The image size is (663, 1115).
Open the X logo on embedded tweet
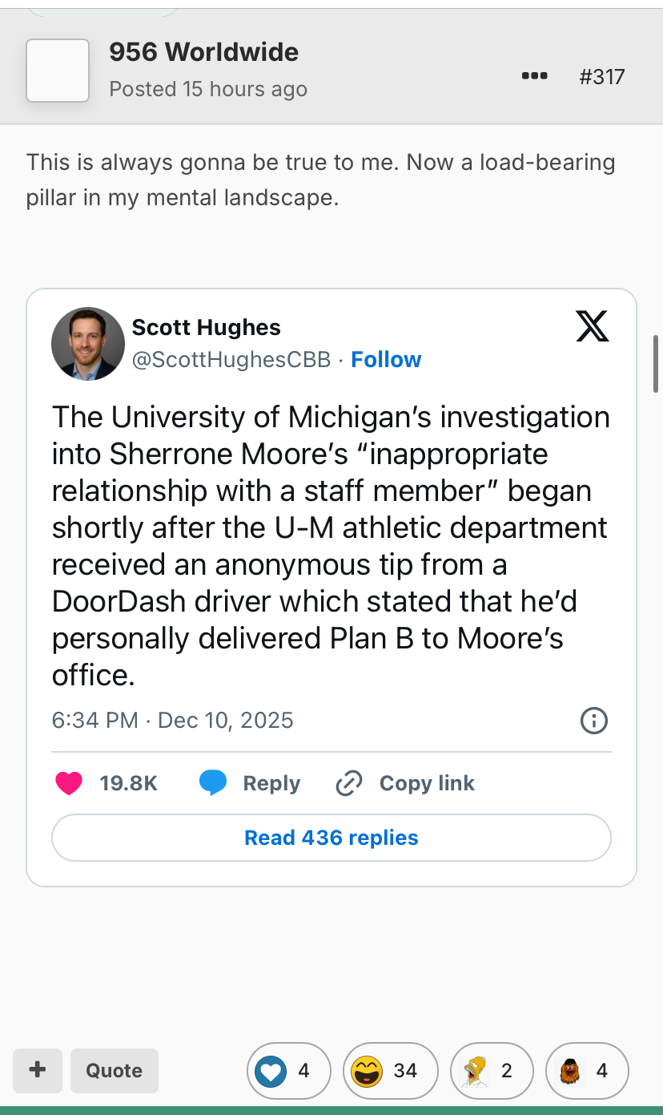(593, 326)
